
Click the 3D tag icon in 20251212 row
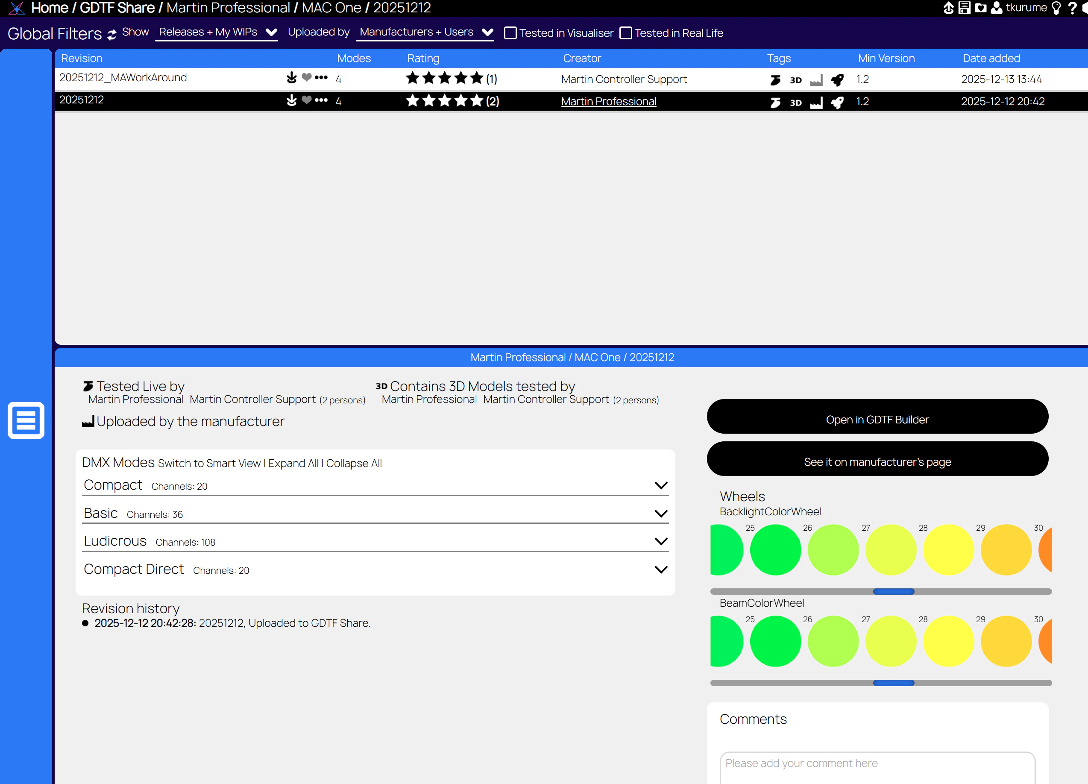tap(795, 103)
